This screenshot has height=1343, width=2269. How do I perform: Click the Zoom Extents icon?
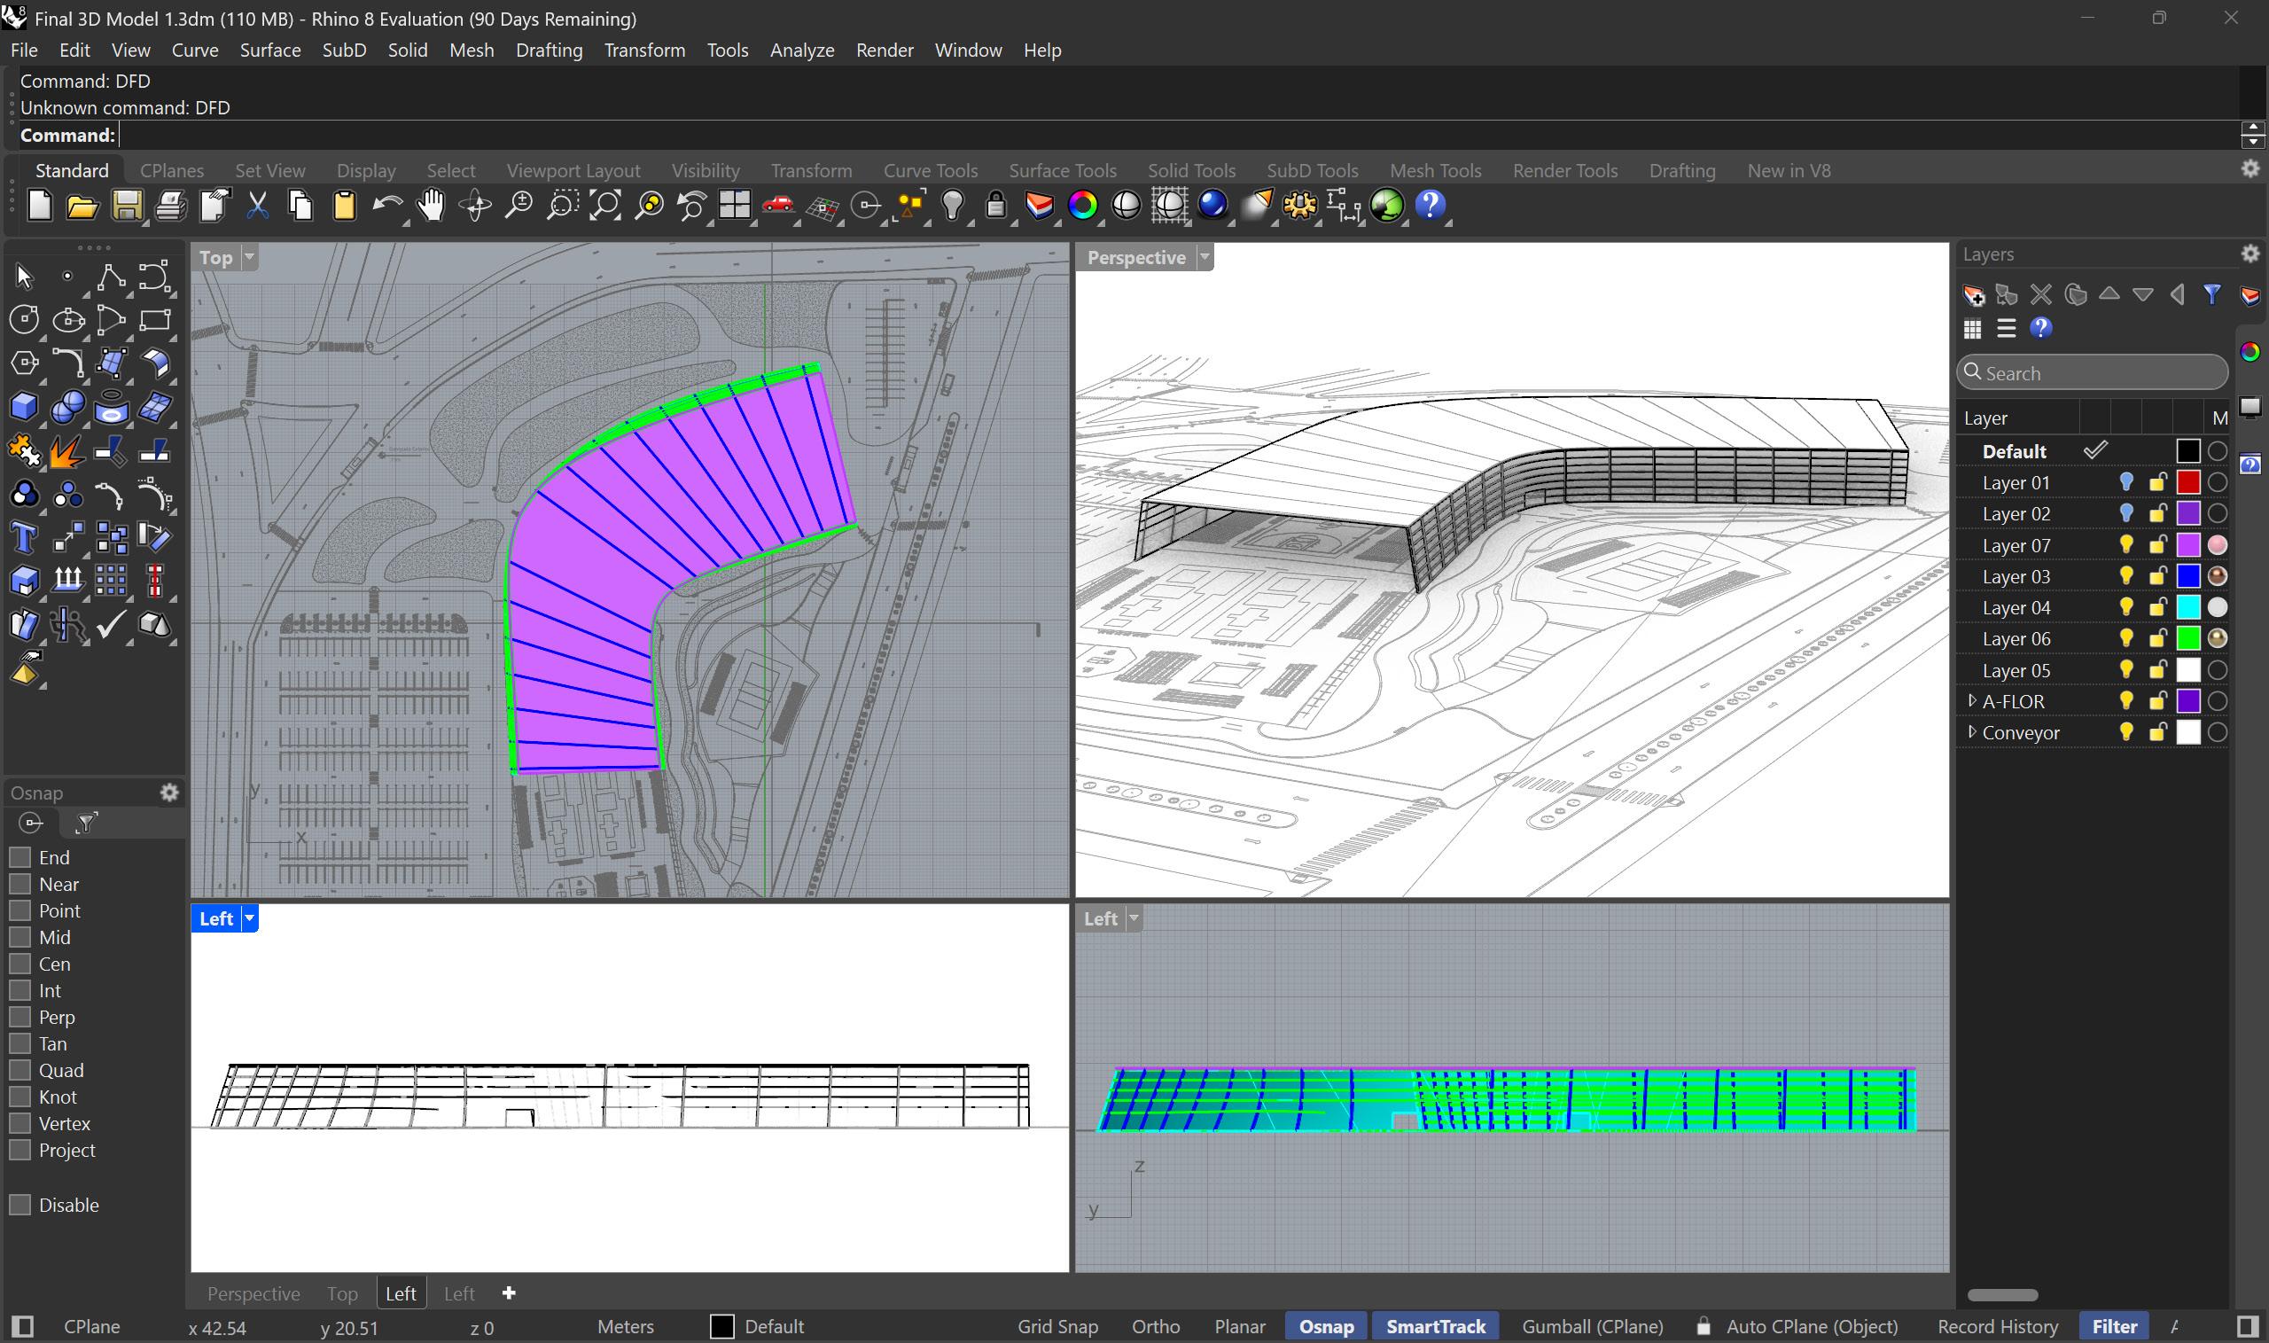coord(605,207)
